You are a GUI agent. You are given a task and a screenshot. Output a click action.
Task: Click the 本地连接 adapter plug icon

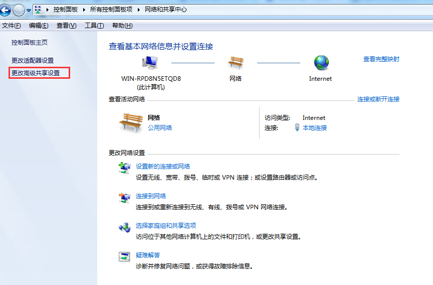(297, 127)
